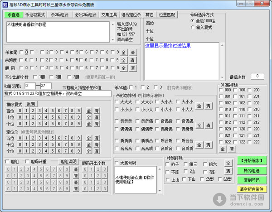Screen dimensions: 272x212
Task: Switch to the 组合定位杀 tab
Action: point(131,15)
